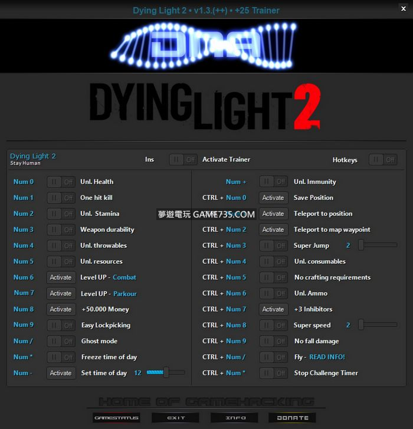Toggle the Unl. Health switch
The width and height of the screenshot is (413, 429).
pos(61,182)
